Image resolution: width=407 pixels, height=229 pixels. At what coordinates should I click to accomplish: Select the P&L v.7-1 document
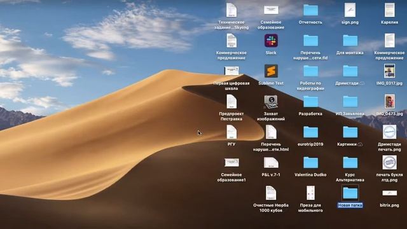271,163
